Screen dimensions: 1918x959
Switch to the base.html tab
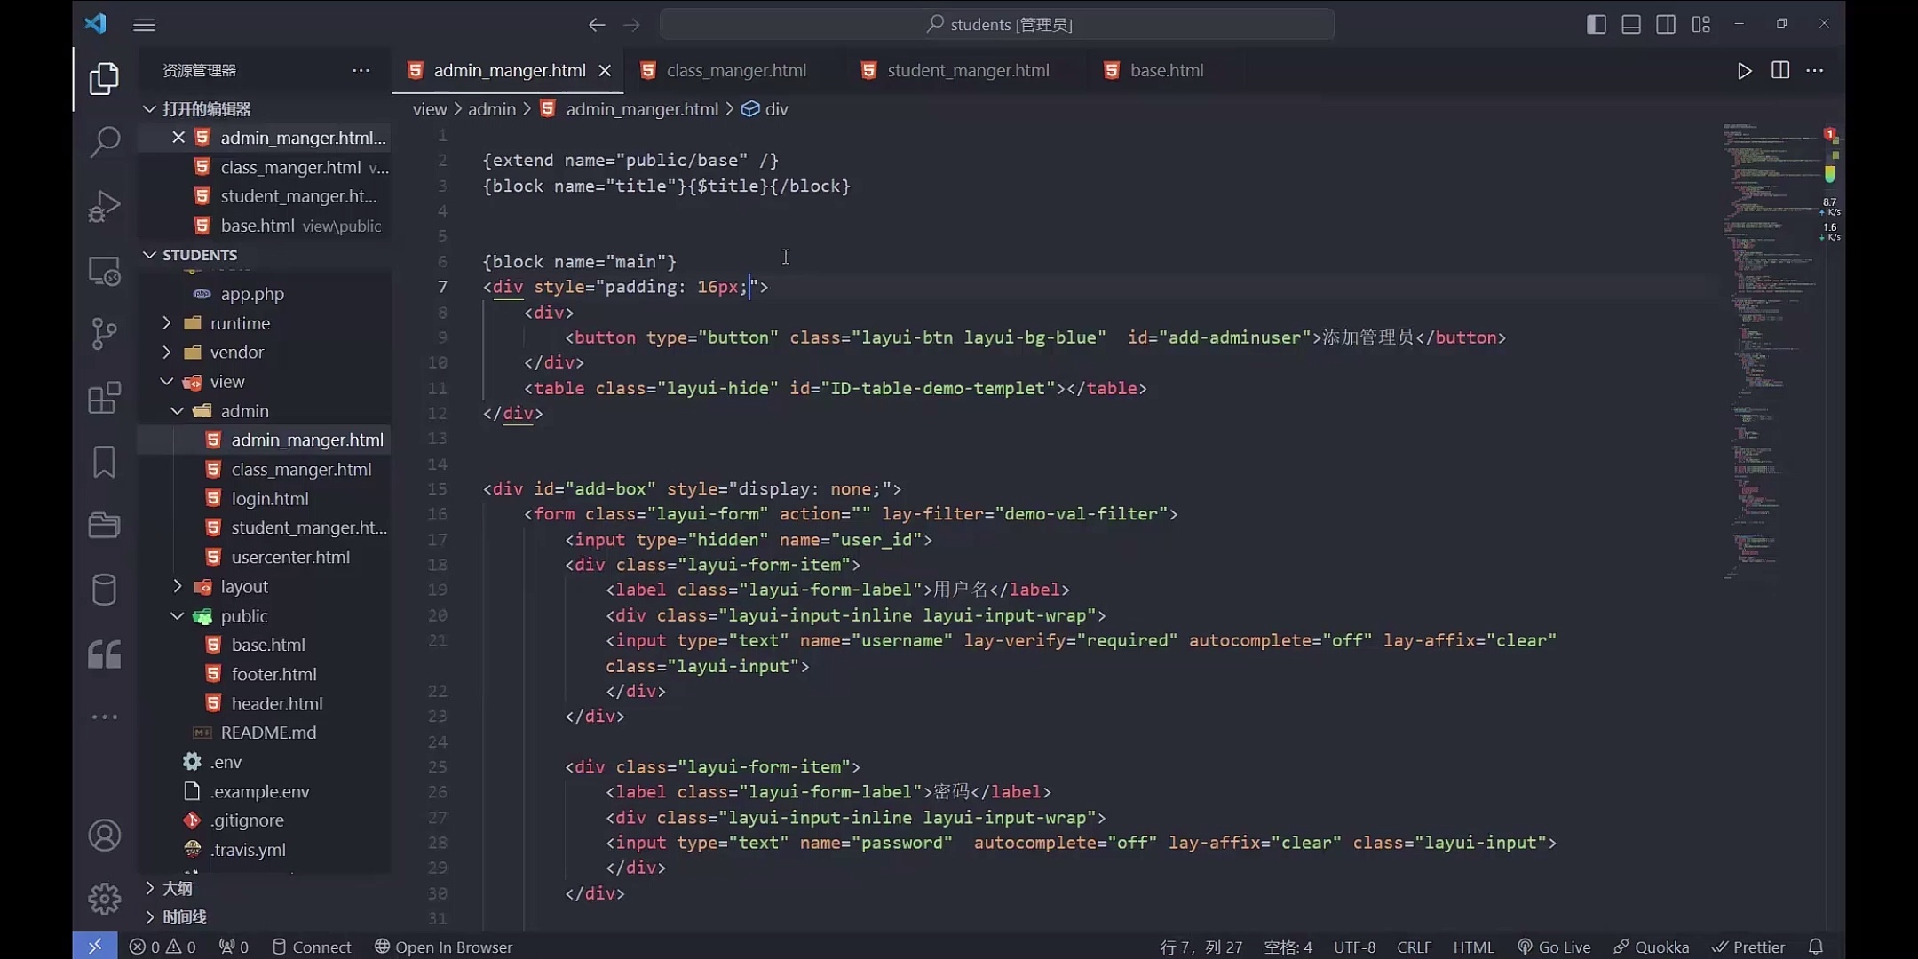coord(1166,70)
